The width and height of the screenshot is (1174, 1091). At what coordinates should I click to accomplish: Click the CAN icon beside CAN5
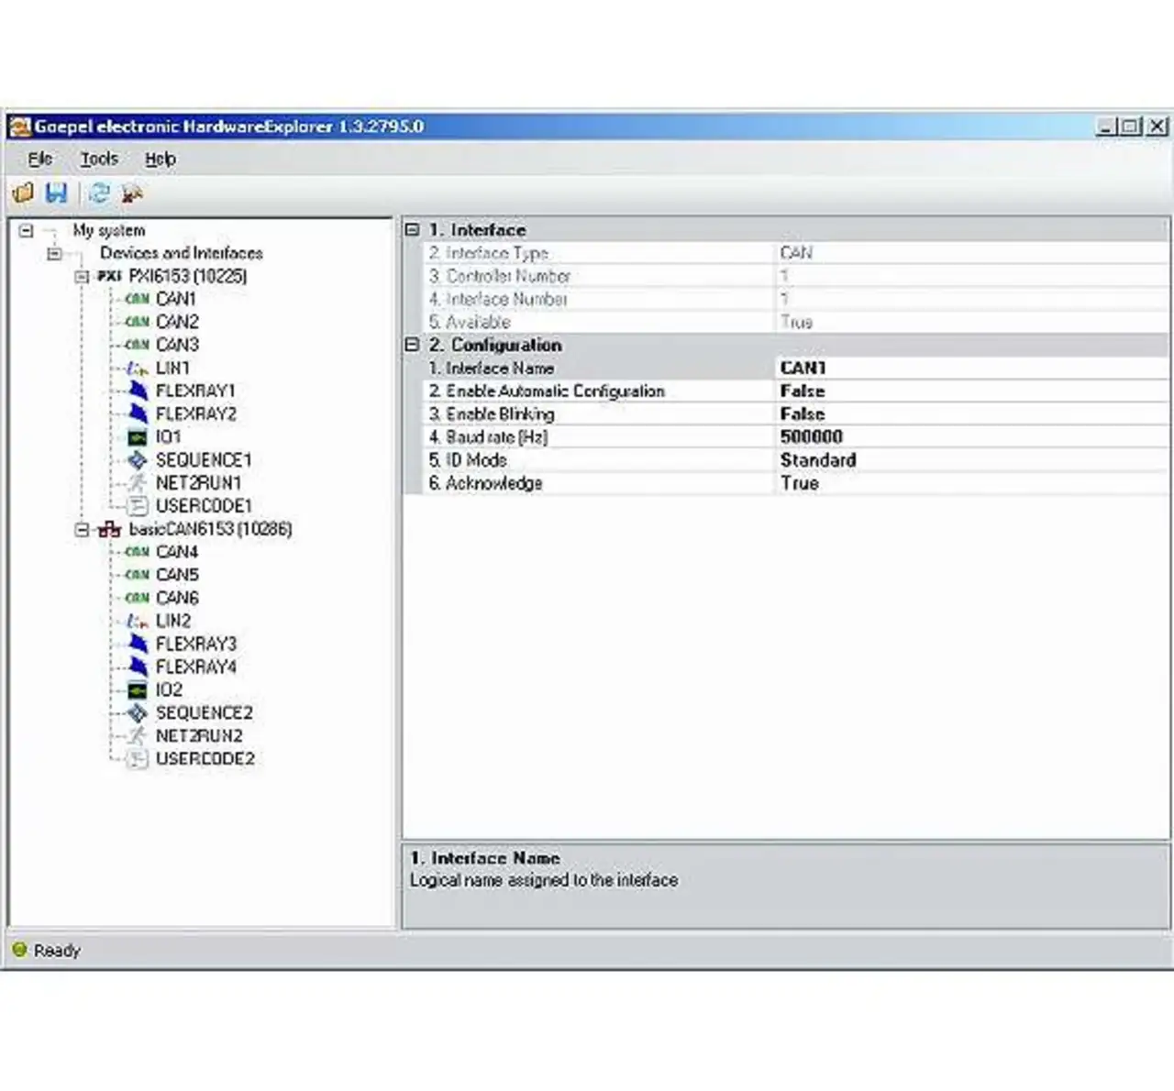[x=137, y=575]
